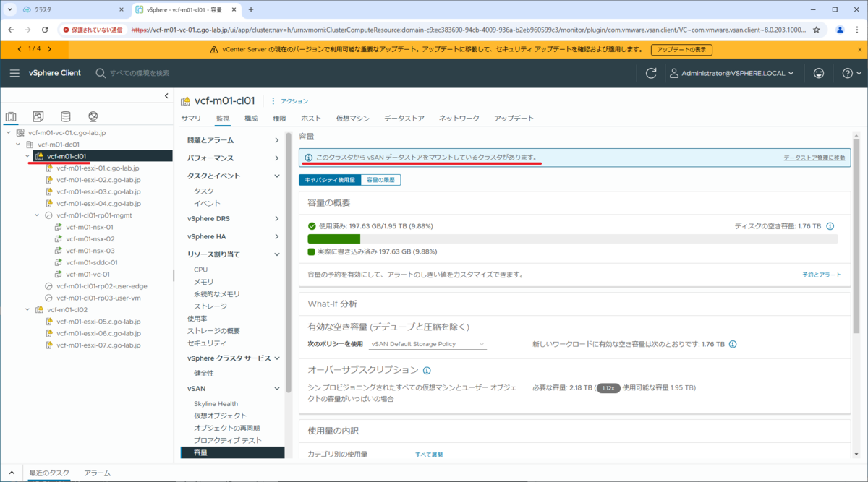Open the アップデート tab
Viewport: 868px width, 482px height.
[514, 119]
